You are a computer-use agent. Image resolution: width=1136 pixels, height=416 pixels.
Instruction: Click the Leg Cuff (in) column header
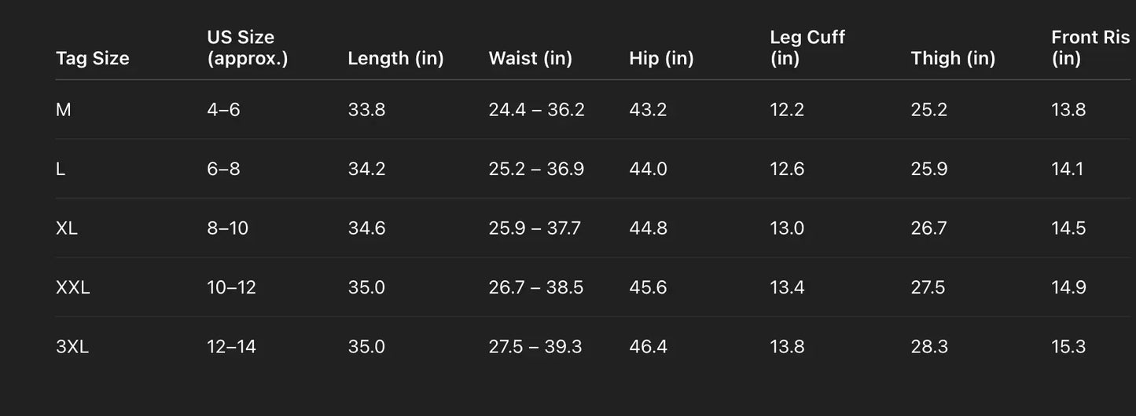(x=807, y=48)
